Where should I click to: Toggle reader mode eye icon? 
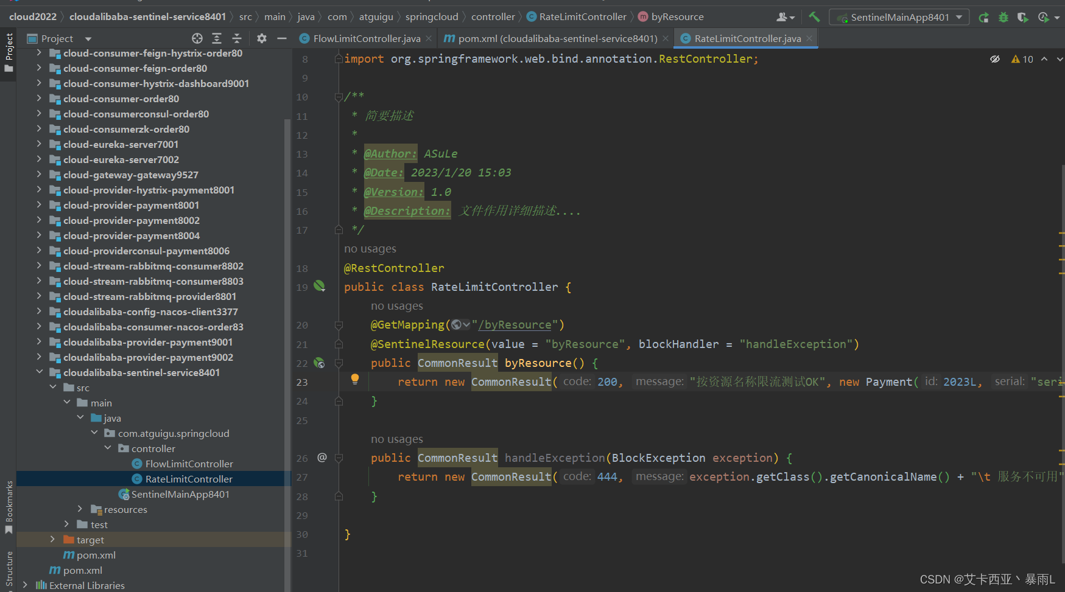pyautogui.click(x=995, y=59)
